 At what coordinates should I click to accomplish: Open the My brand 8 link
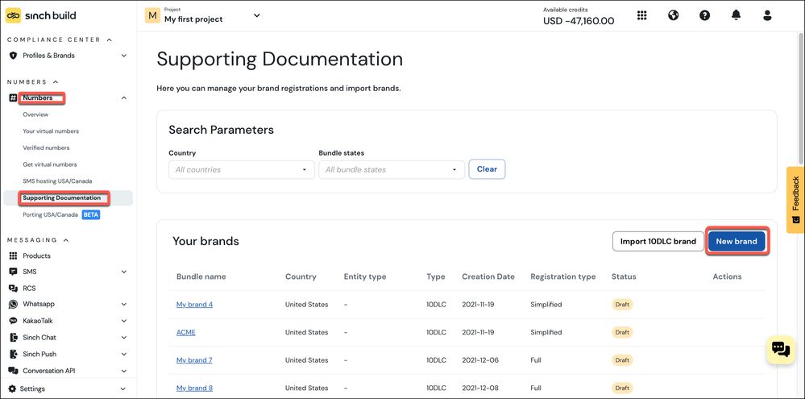click(x=194, y=388)
